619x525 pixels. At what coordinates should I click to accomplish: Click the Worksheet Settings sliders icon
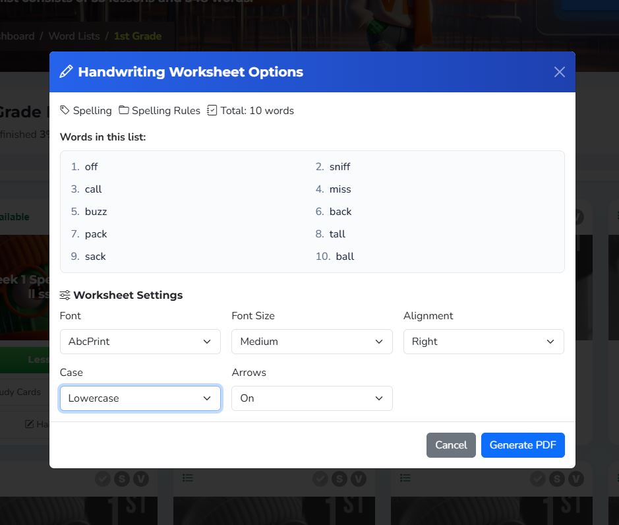65,295
